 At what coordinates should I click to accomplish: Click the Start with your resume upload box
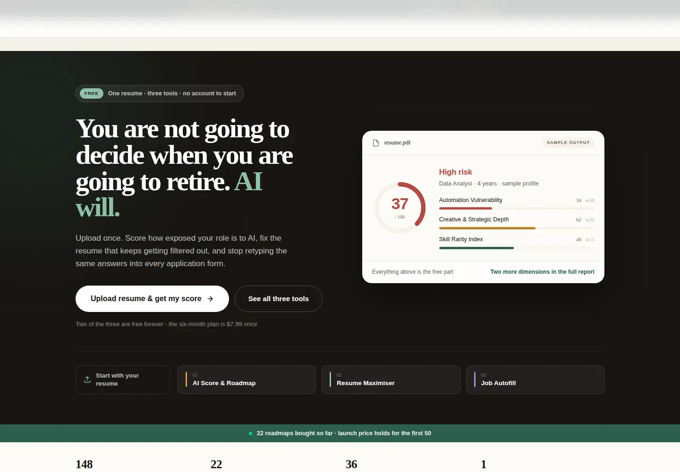(123, 379)
